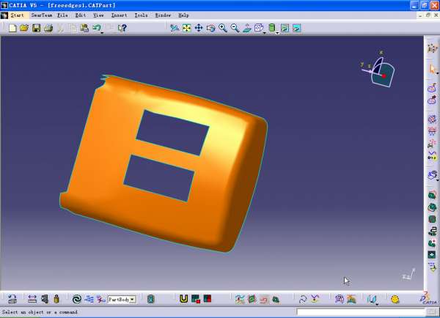Click the Undo arrow icon
This screenshot has width=440, height=318.
[x=97, y=28]
